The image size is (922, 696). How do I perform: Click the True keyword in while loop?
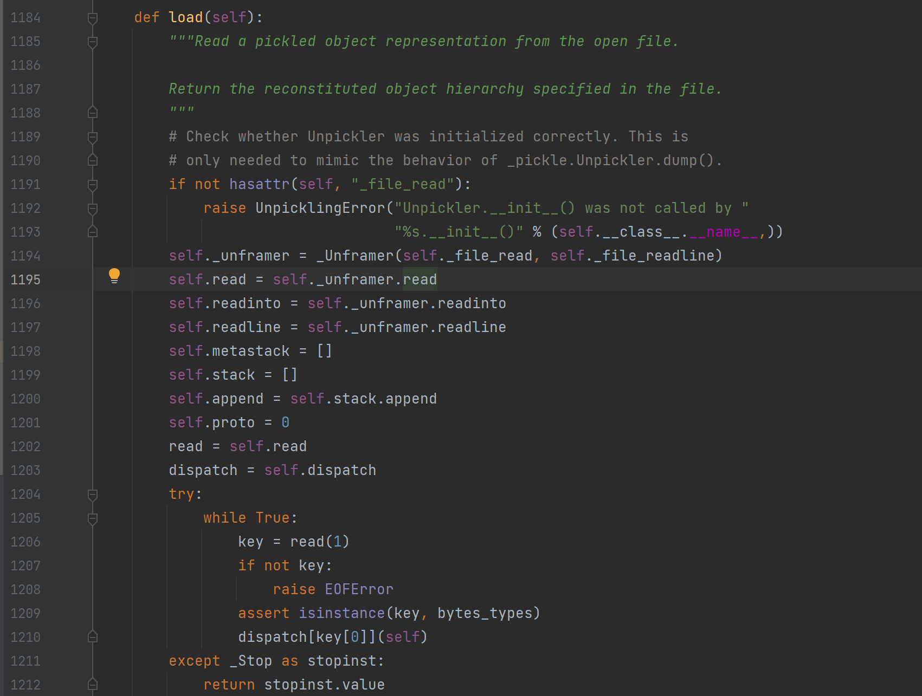273,518
